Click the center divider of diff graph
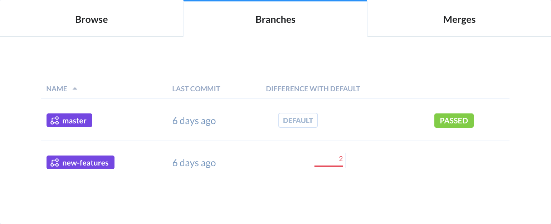 345,160
